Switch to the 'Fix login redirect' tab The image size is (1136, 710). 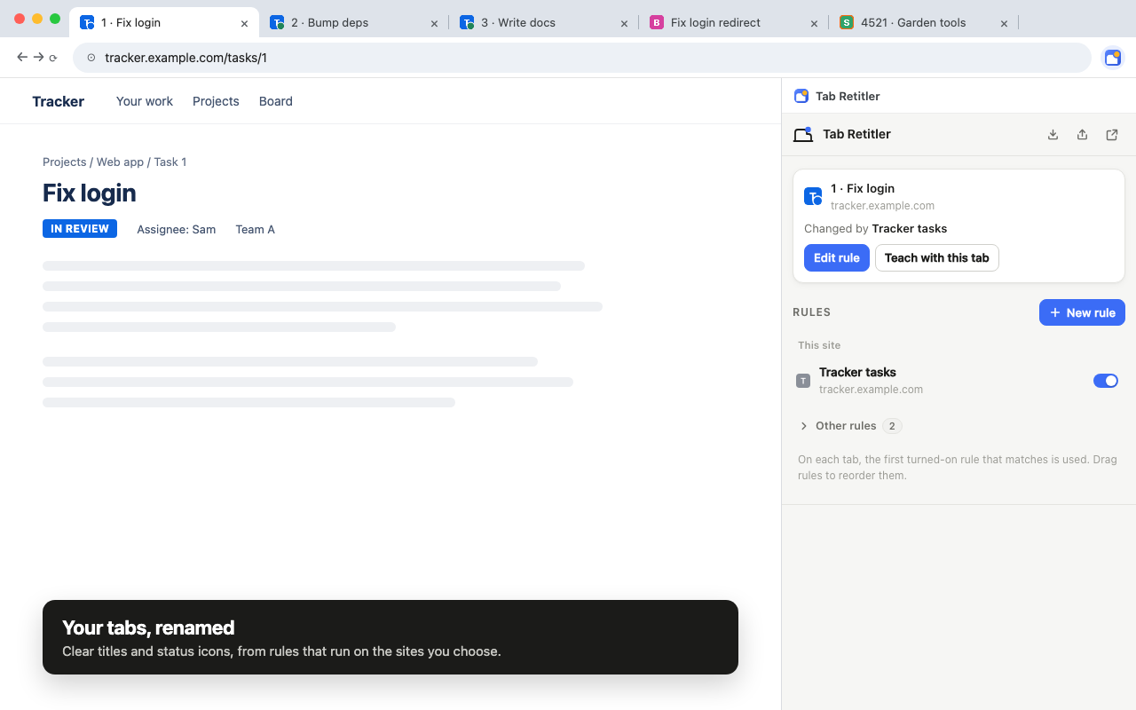734,23
